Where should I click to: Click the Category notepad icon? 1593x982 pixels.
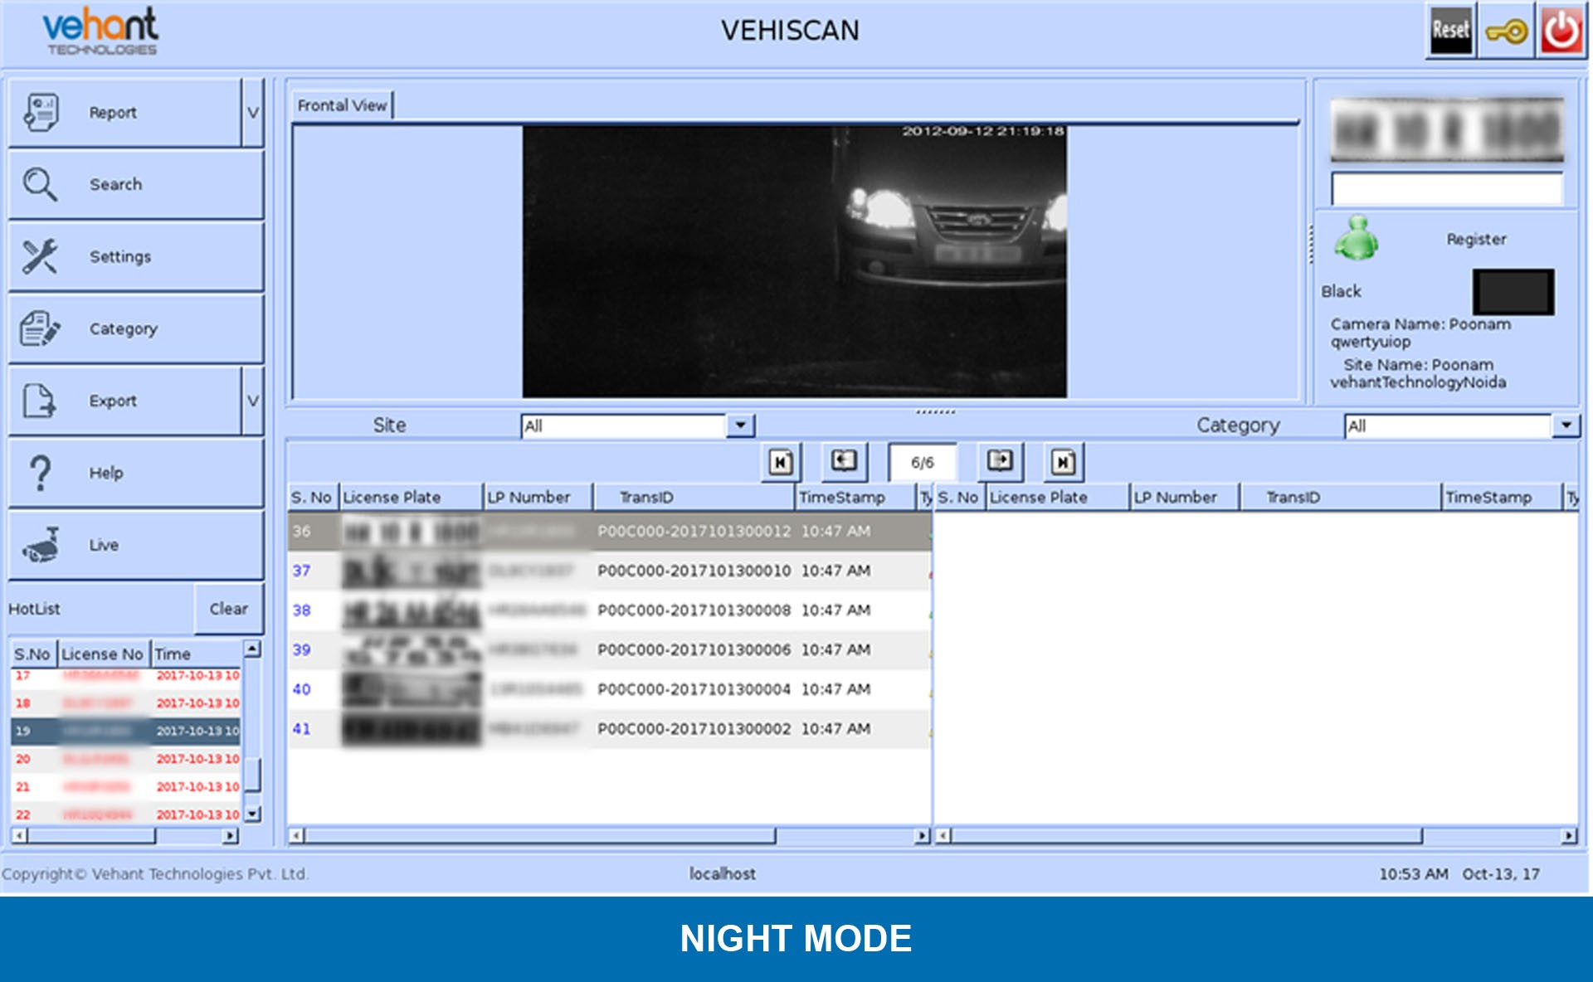(x=40, y=328)
